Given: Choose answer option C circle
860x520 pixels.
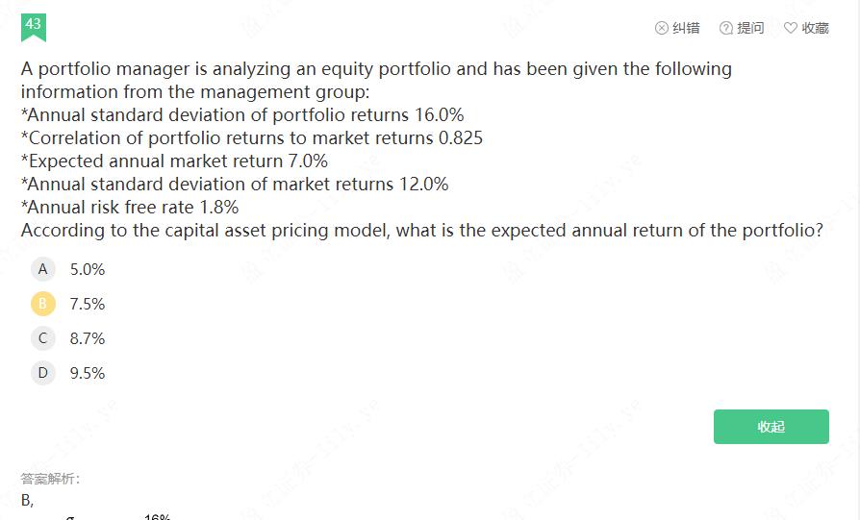Looking at the screenshot, I should [x=43, y=338].
